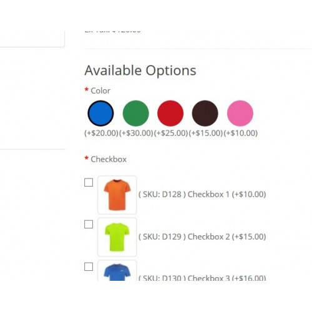312x312 pixels.
Task: Click the +$10.00 price under pink swatch
Action: coord(241,133)
